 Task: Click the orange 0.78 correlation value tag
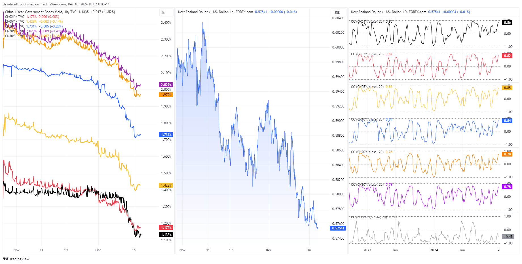pos(507,154)
